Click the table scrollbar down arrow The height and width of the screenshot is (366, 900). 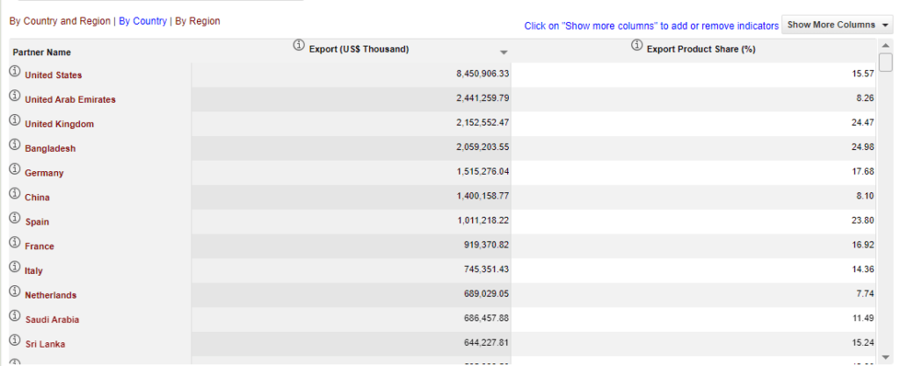(886, 358)
